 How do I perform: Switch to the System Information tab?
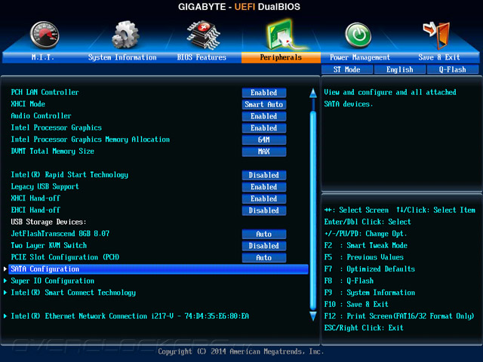[122, 57]
